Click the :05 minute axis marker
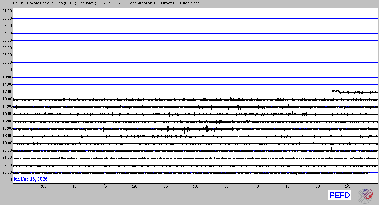379x205 pixels. [44, 186]
